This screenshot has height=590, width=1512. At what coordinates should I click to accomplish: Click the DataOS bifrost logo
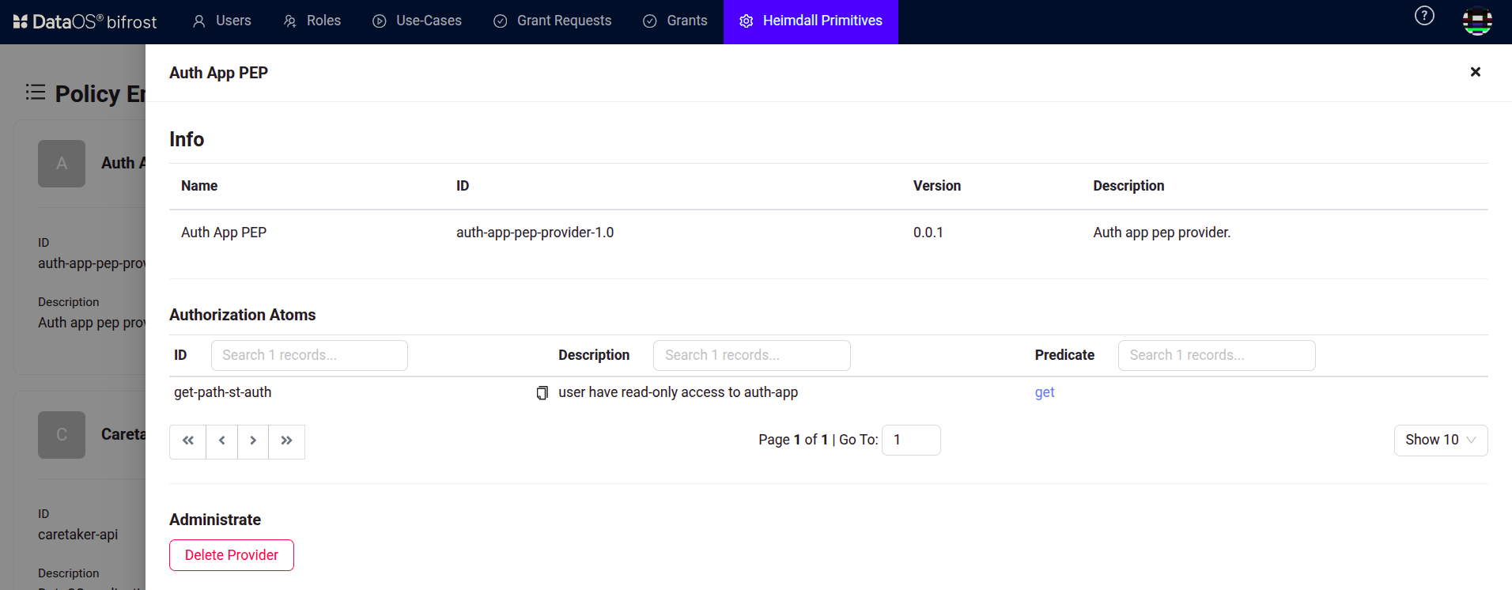(x=85, y=21)
